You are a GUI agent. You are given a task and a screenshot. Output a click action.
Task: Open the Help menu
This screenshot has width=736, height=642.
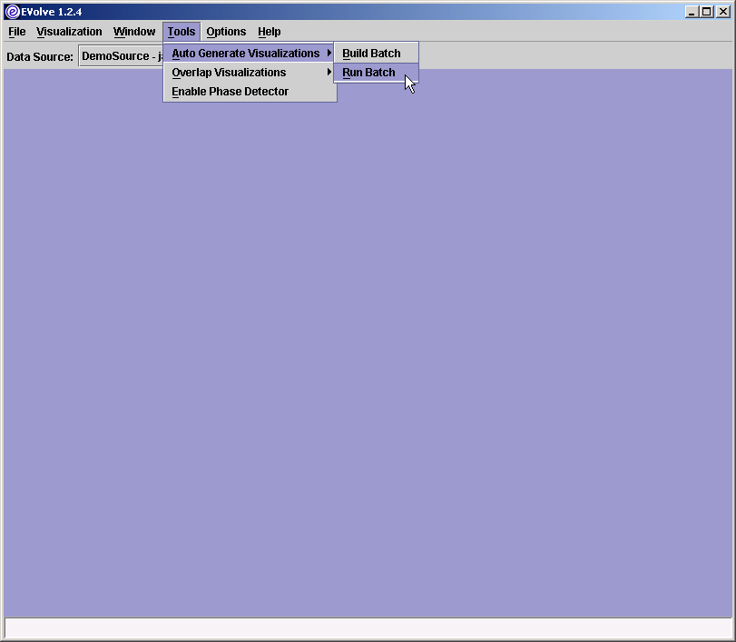pos(269,32)
